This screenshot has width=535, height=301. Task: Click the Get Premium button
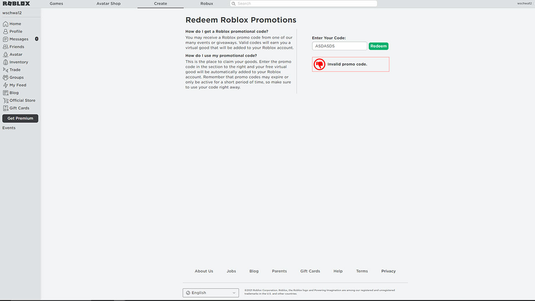(20, 118)
